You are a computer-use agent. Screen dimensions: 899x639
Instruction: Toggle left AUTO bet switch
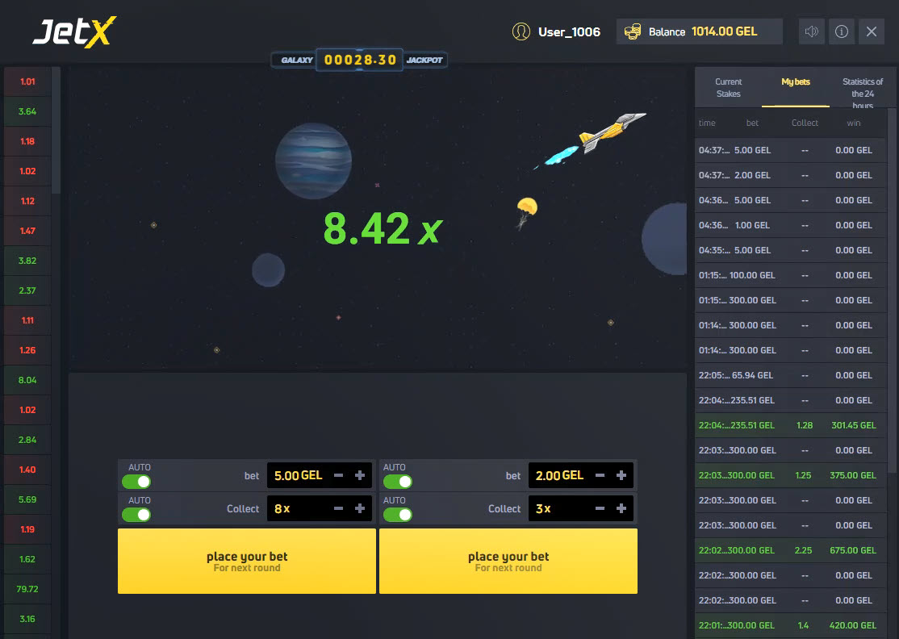point(136,482)
